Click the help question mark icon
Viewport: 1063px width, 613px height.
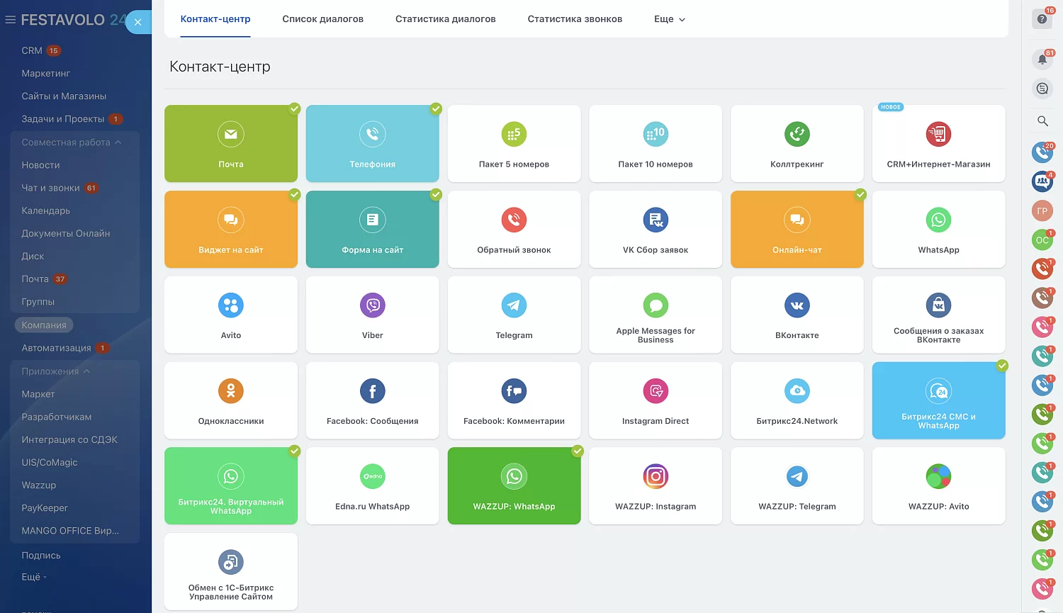click(1042, 19)
